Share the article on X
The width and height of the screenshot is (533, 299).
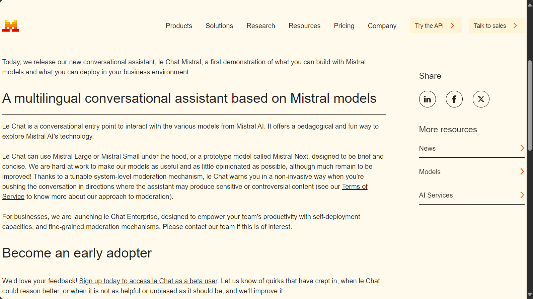(481, 99)
